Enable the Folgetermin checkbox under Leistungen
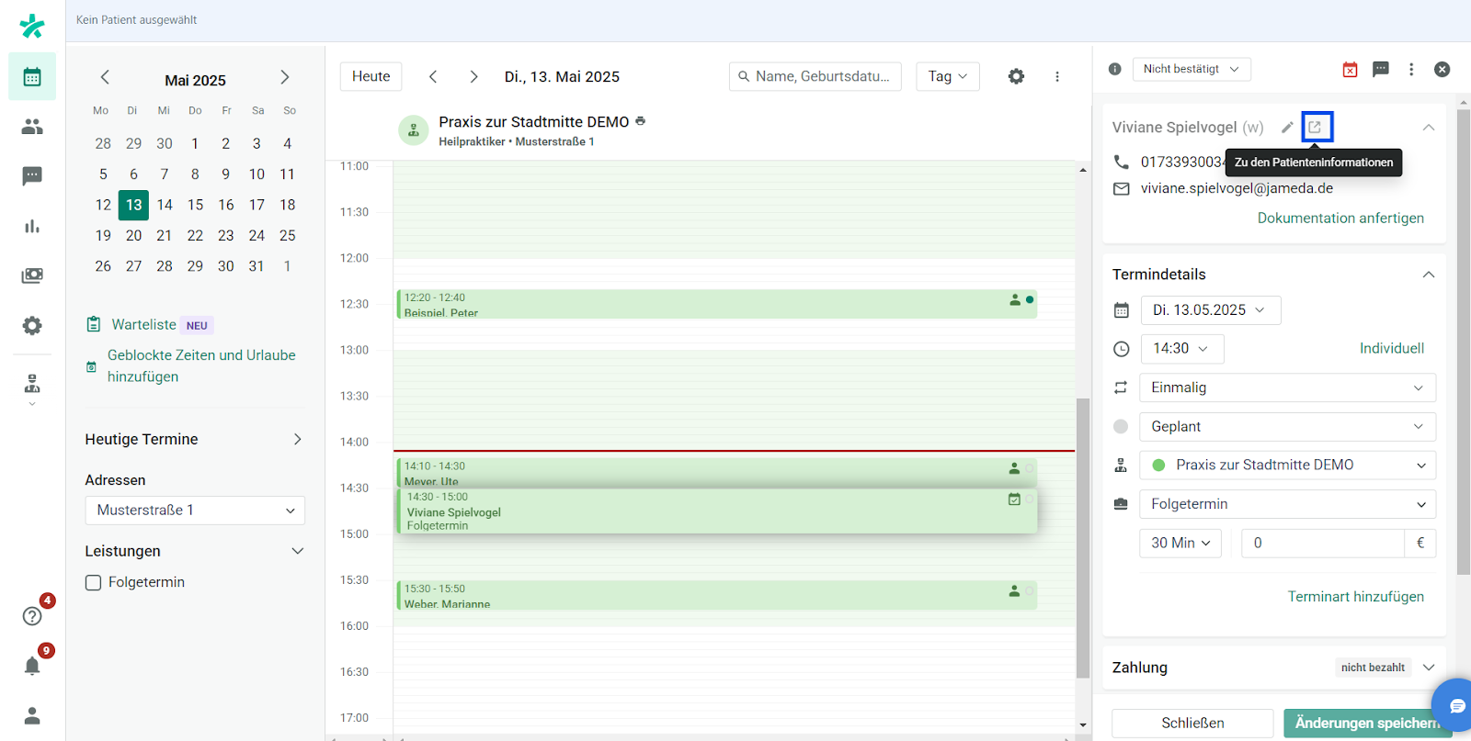The height and width of the screenshot is (741, 1471). point(94,583)
